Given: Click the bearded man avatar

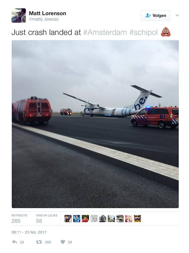Looking at the screenshot, I should coord(137,218).
